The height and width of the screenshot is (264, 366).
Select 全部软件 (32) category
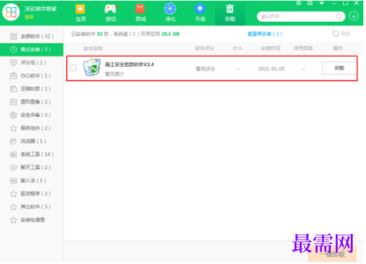pyautogui.click(x=32, y=36)
